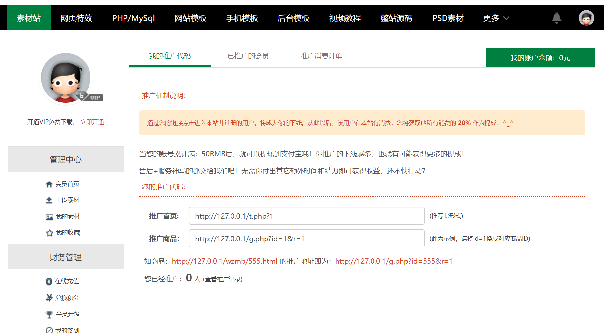Open the 推广消费订单 tab

pos(321,56)
